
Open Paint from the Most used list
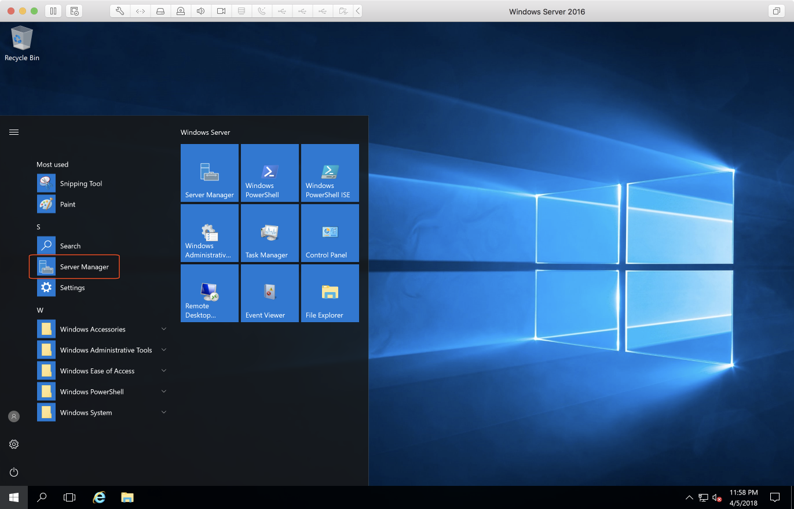pos(67,204)
